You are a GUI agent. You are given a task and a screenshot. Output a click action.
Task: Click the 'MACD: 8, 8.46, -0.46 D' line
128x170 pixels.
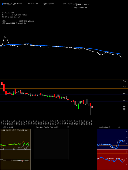coord(11,17)
